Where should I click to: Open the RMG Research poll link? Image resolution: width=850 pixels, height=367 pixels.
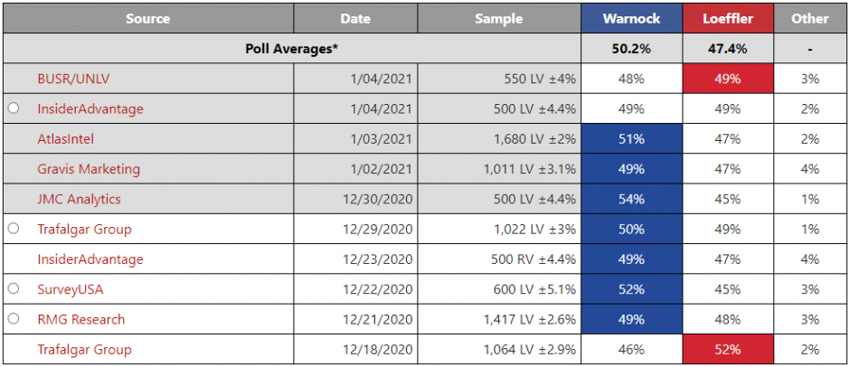point(81,319)
